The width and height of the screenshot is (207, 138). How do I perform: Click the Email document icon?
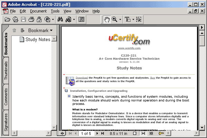(x=39, y=19)
